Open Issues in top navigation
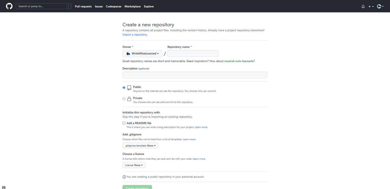 click(x=99, y=6)
